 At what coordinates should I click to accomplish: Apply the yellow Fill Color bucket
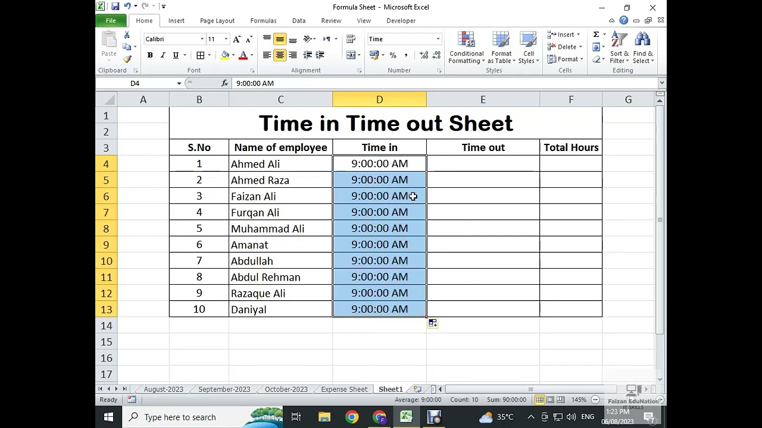tap(225, 55)
